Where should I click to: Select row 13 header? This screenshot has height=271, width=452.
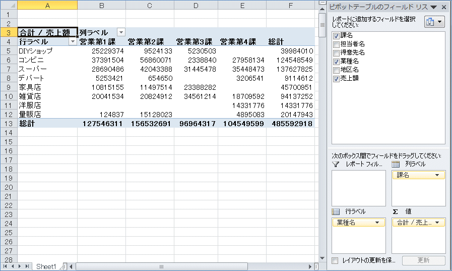[x=9, y=124]
